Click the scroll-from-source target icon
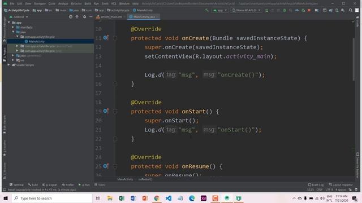This screenshot has height=203, width=362. pos(71,17)
